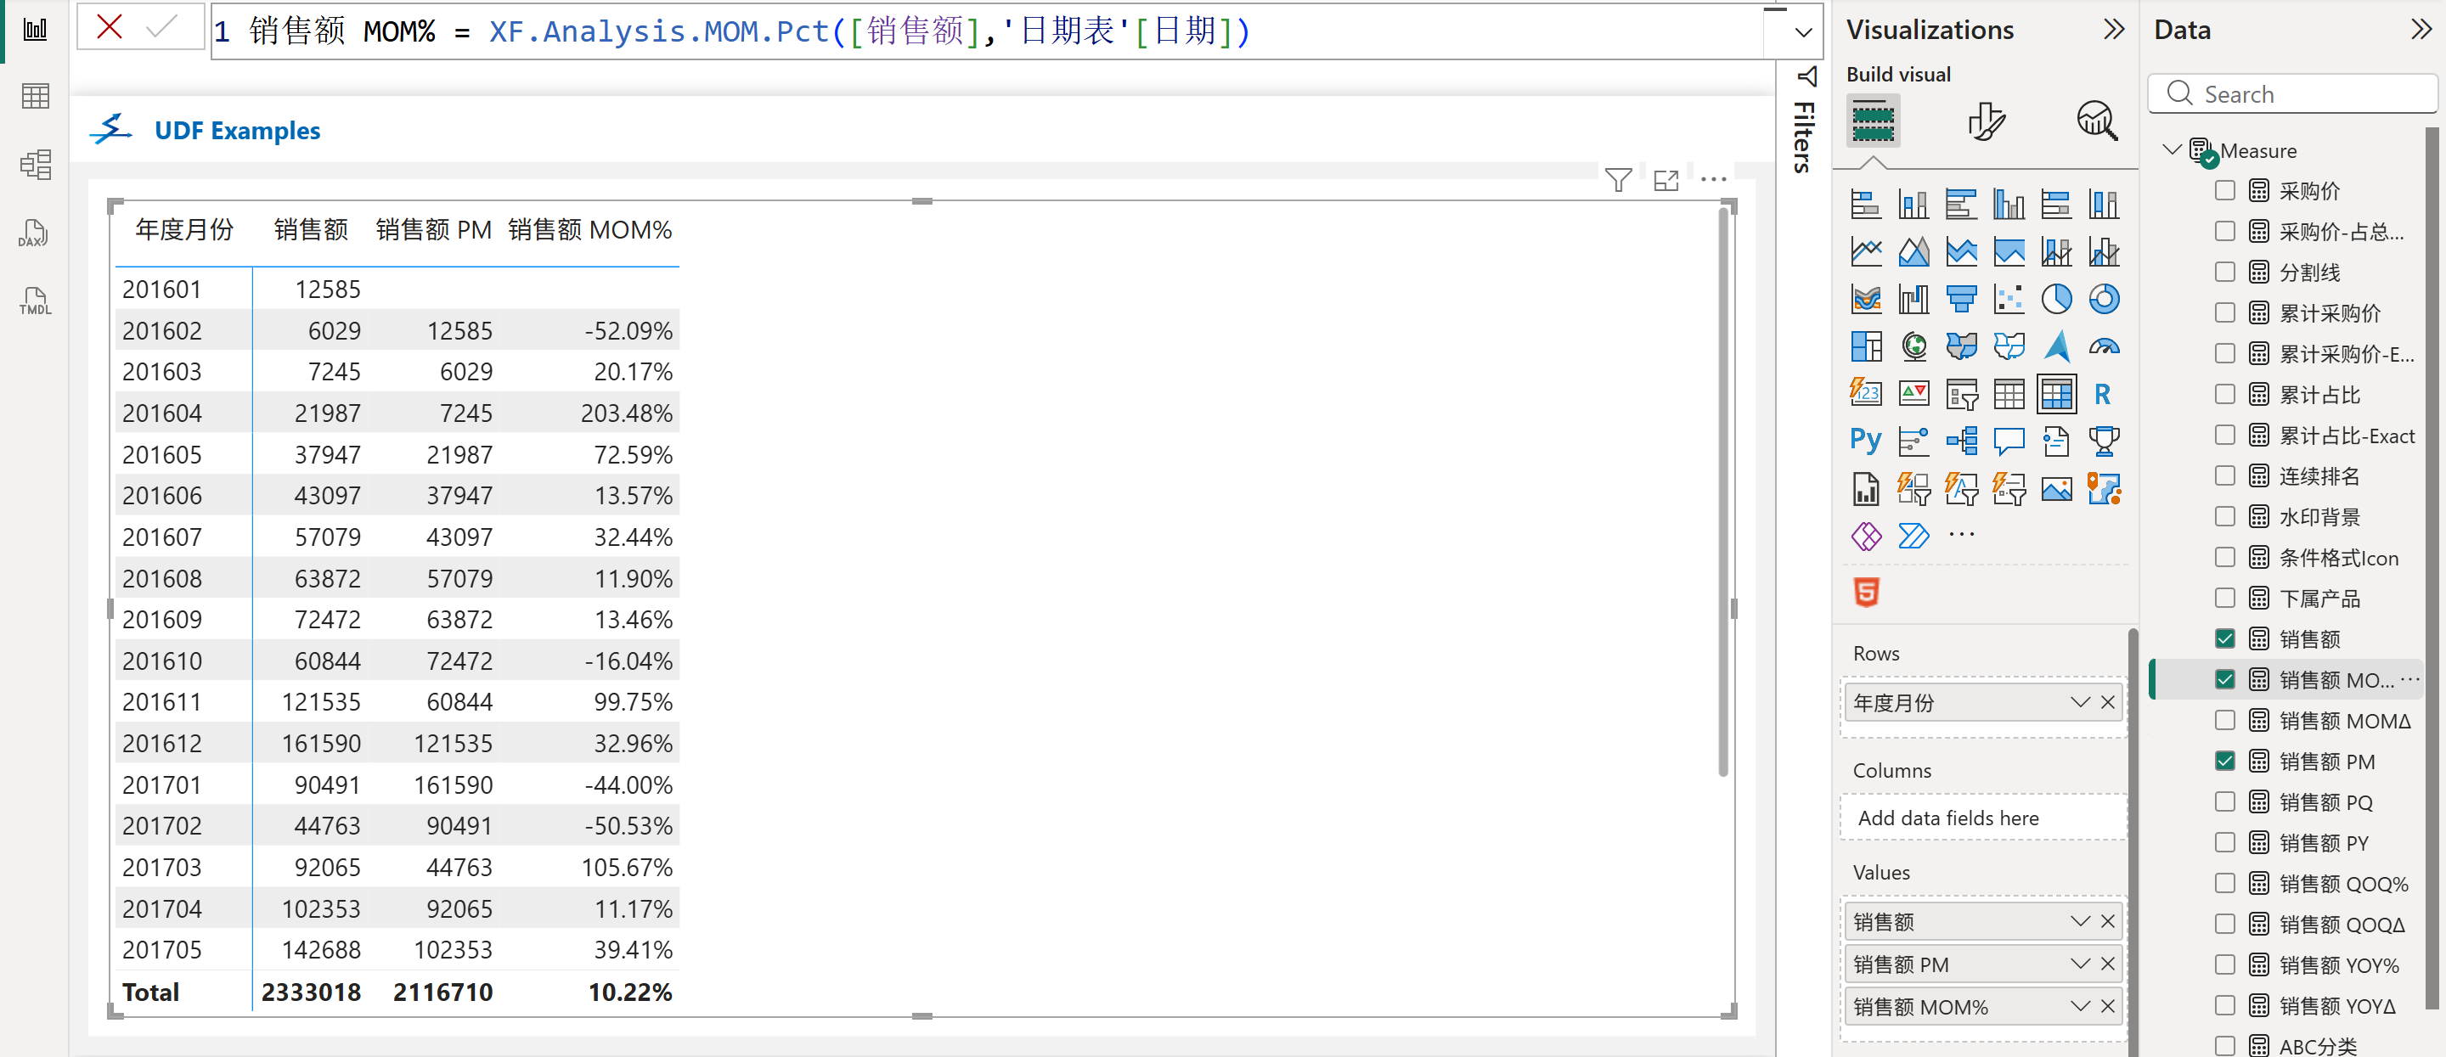Cancel the formula edit with X
The height and width of the screenshot is (1057, 2446).
point(110,27)
